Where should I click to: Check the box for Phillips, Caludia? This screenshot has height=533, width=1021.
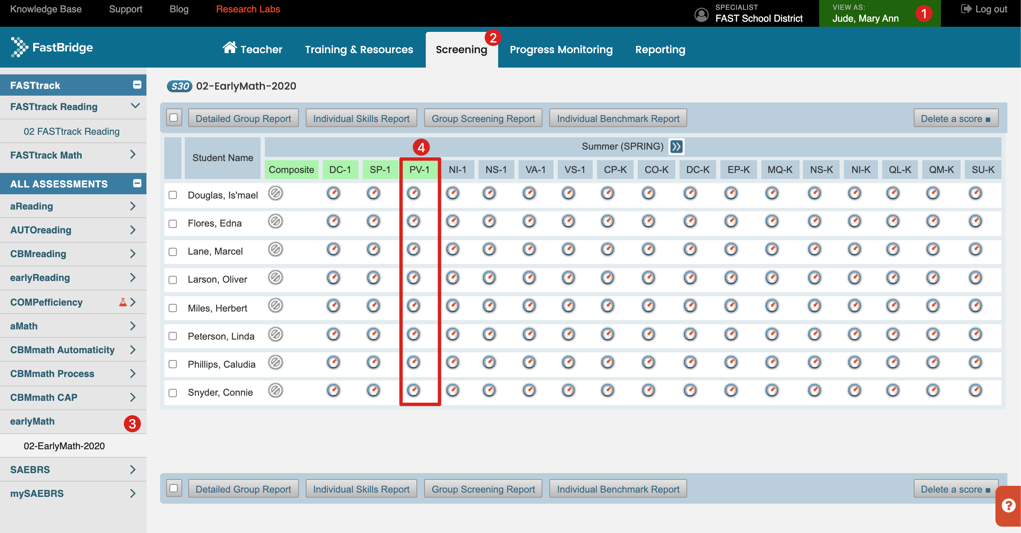click(x=173, y=364)
